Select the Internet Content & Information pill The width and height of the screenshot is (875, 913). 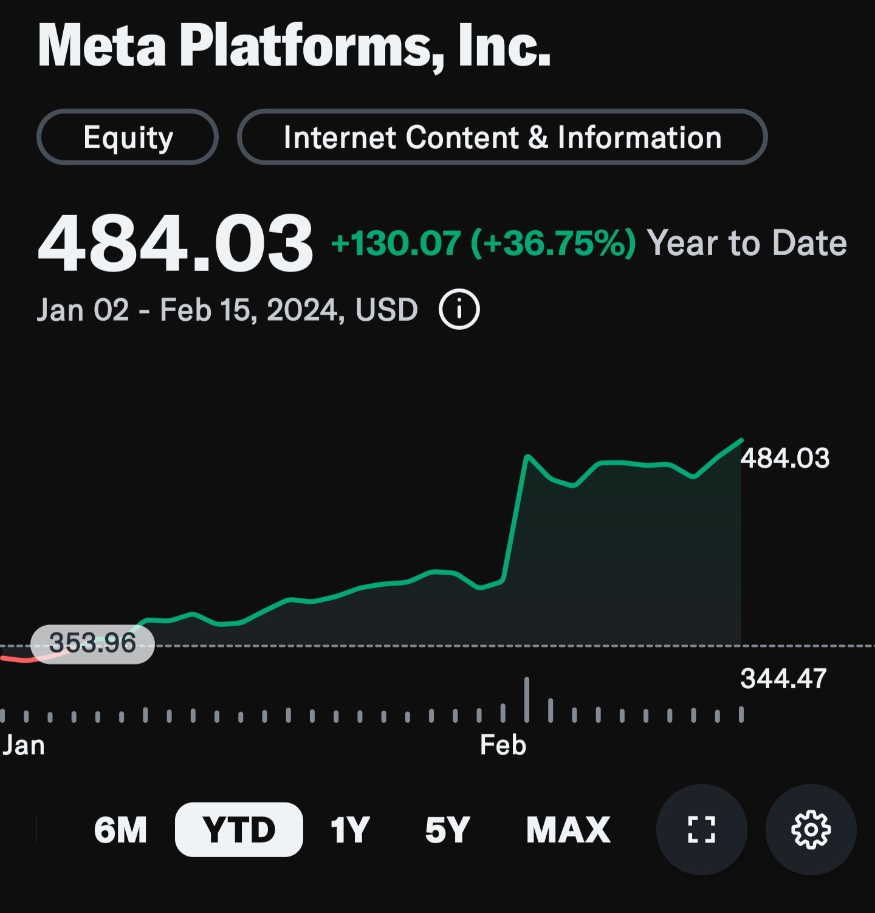pyautogui.click(x=502, y=137)
